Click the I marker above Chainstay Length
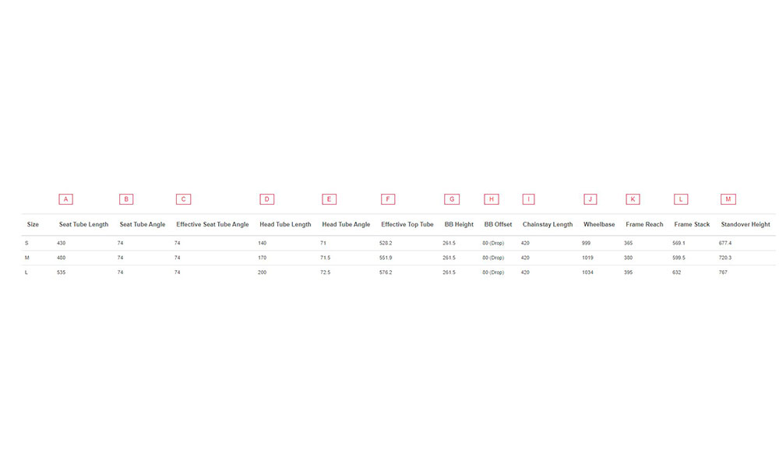The width and height of the screenshot is (779, 467). [529, 199]
